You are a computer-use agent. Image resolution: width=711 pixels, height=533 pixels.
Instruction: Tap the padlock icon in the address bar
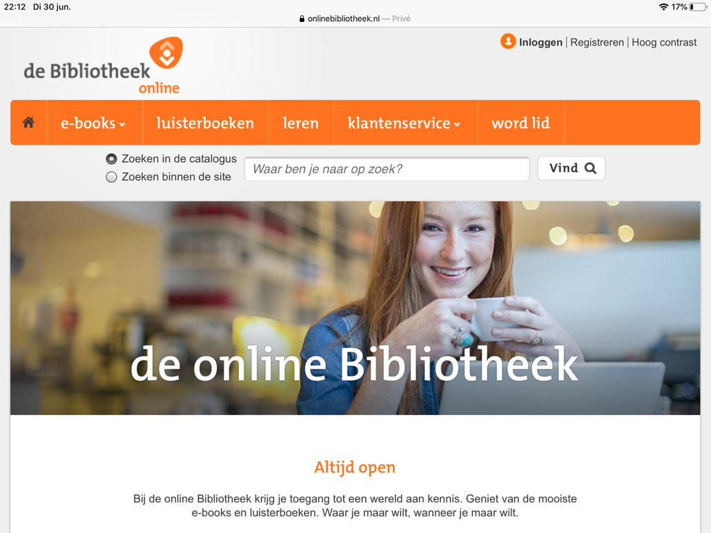[302, 19]
